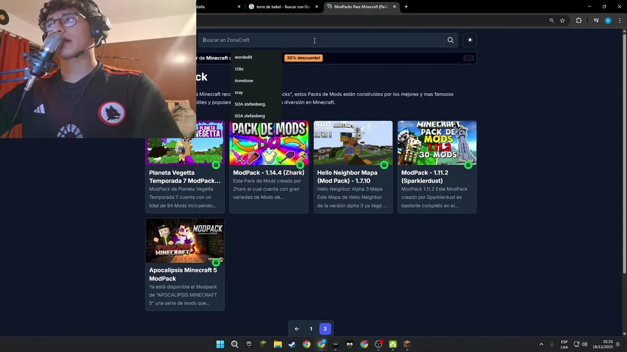The width and height of the screenshot is (627, 352).
Task: Open 'Hello Neighbor Mapa (Mod Pack) - 1.7.10' link
Action: coord(347,176)
